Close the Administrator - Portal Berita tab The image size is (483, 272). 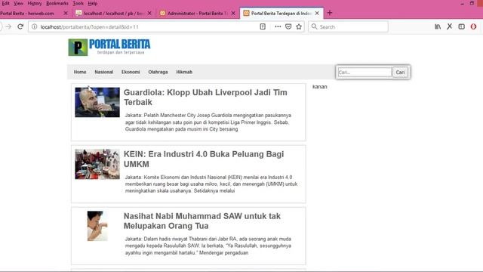click(233, 14)
